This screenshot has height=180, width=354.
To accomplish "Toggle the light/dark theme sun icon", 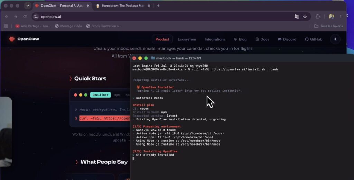I will click(x=335, y=39).
